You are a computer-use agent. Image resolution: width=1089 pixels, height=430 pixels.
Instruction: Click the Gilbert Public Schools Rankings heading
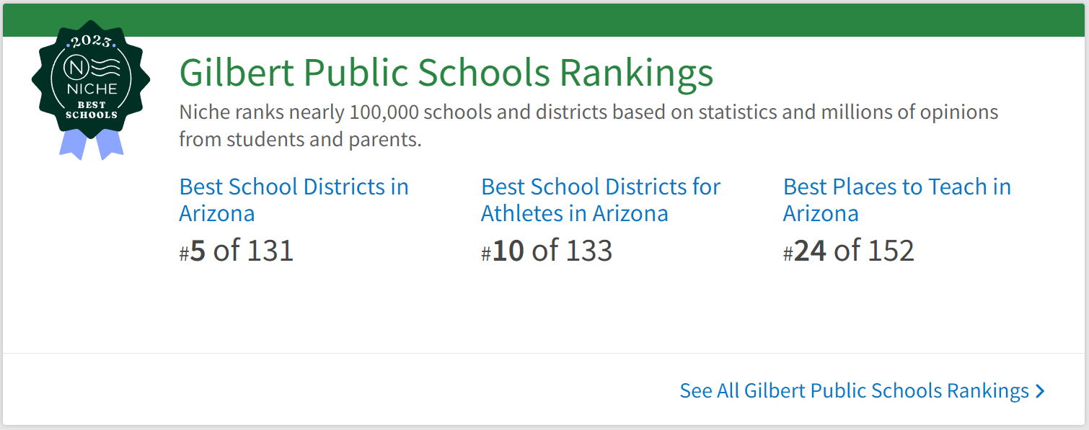coord(446,72)
